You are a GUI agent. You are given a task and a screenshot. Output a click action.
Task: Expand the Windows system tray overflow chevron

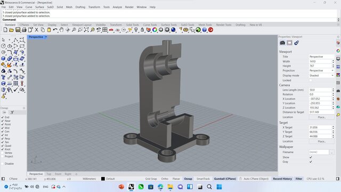coord(64,187)
